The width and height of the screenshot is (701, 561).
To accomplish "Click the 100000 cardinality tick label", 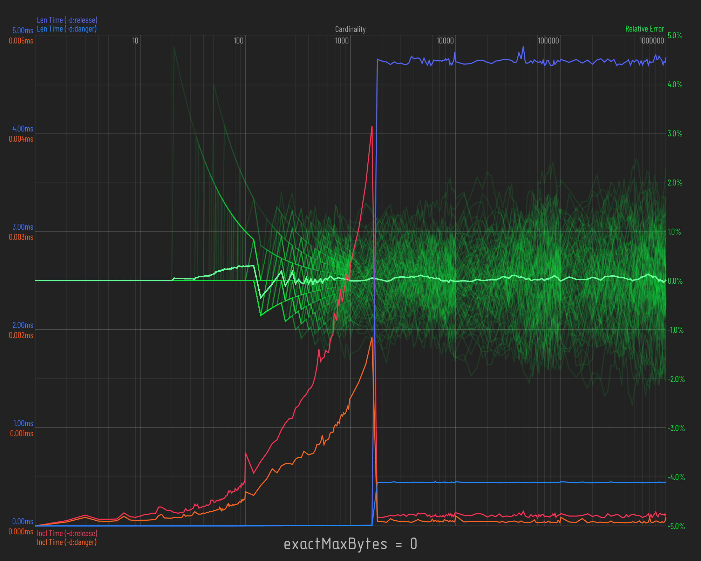I will (548, 41).
